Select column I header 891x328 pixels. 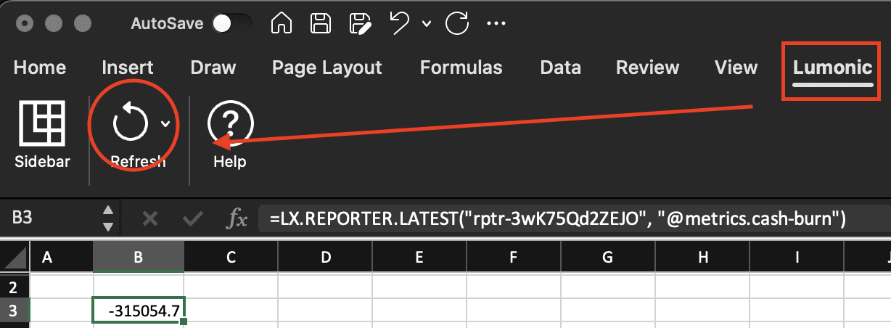797,257
